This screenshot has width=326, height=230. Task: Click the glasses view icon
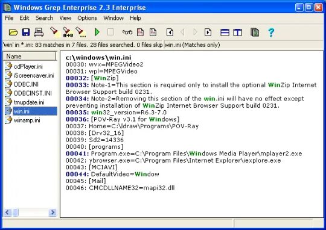[x=127, y=32]
